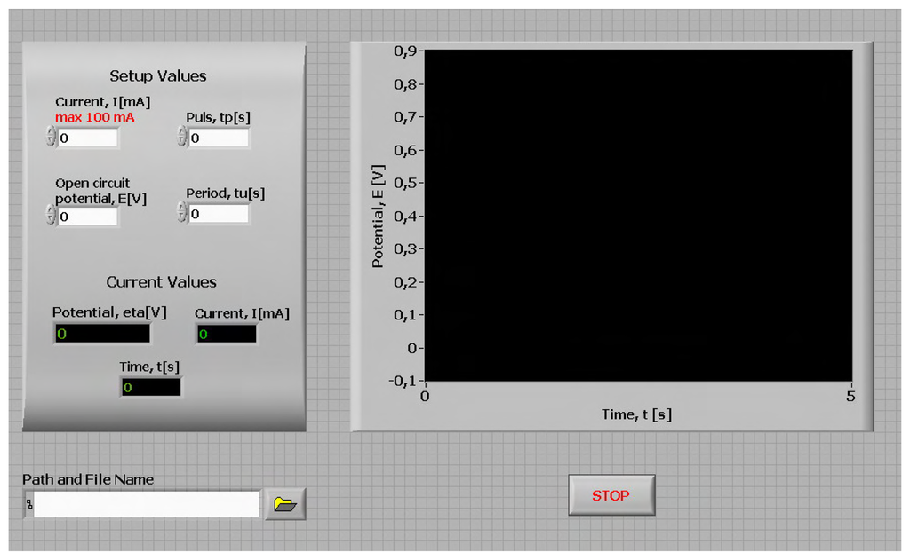Screen dimensions: 910x560
Task: Click the decrement arrow on Period tu[s]
Action: [180, 217]
